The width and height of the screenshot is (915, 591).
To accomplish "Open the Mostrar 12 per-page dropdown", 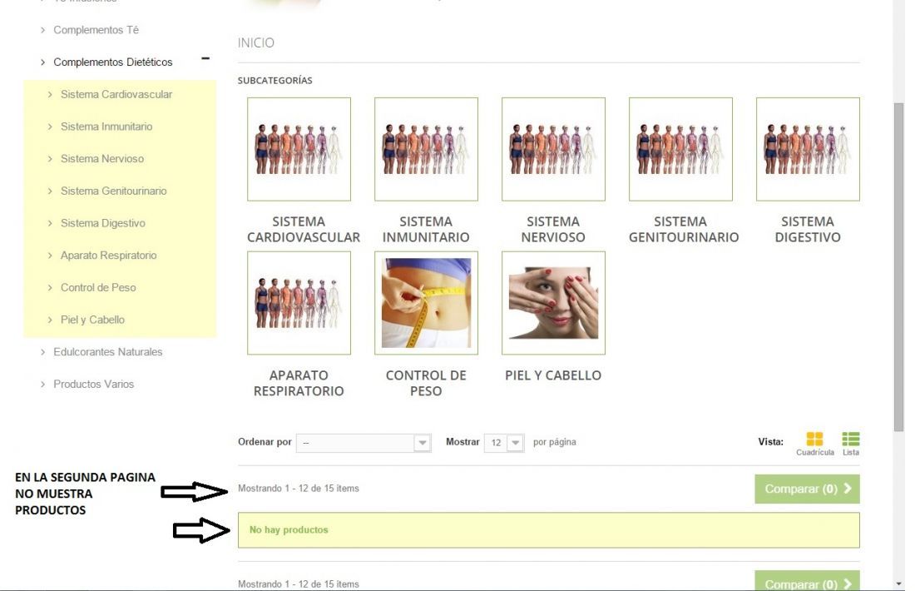I will pos(504,443).
